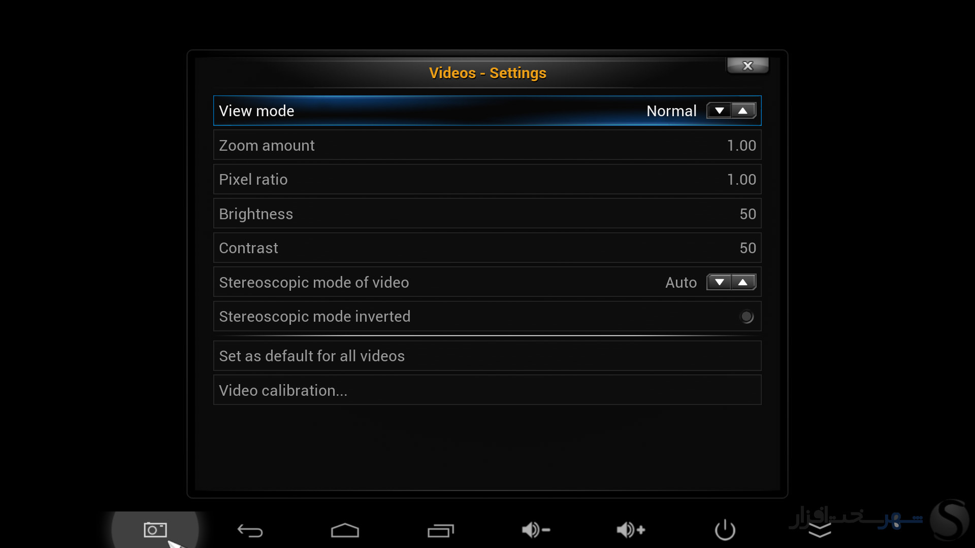Viewport: 975px width, 548px height.
Task: Open the recent apps overview icon
Action: [440, 530]
